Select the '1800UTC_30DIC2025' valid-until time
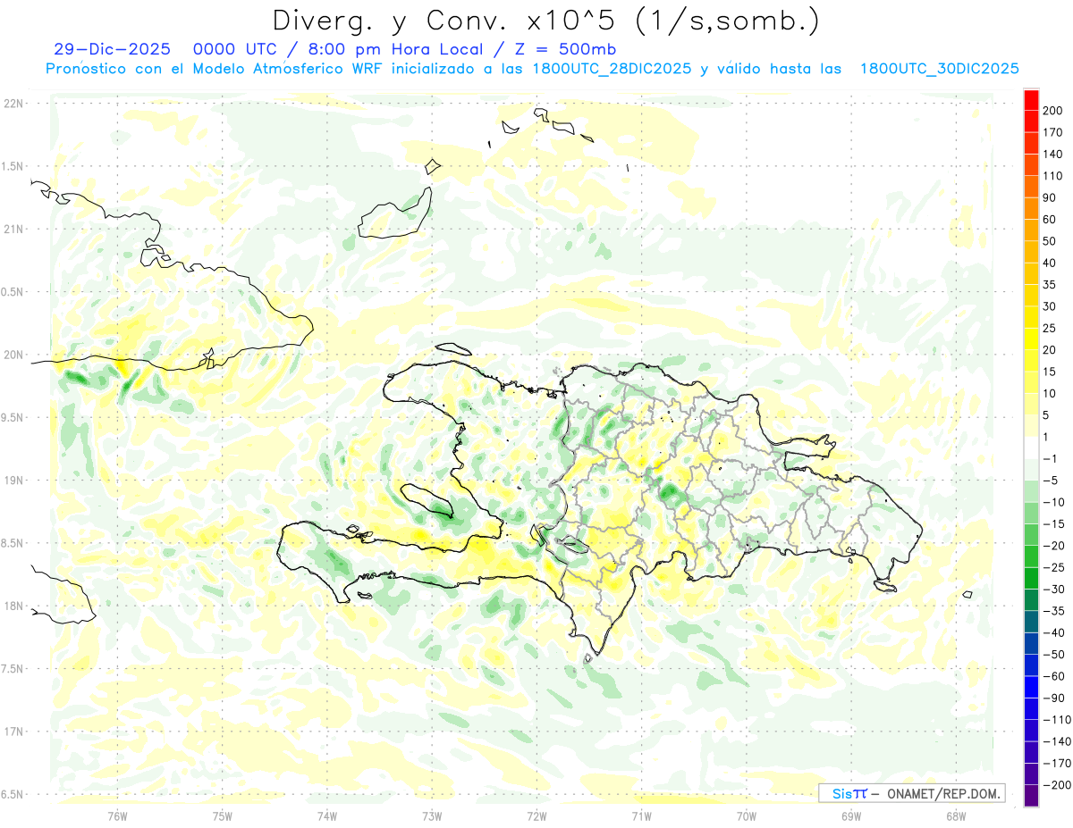 (x=939, y=69)
